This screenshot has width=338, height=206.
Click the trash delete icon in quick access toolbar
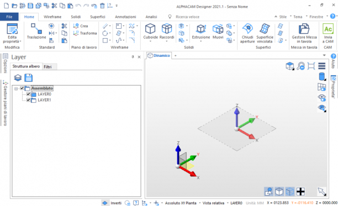tap(102, 6)
